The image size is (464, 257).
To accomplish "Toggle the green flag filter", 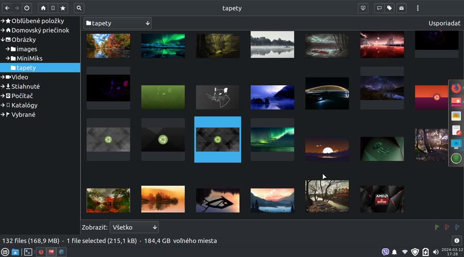I will coord(437,227).
